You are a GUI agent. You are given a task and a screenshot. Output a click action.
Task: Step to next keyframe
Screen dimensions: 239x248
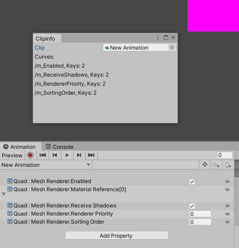79,155
